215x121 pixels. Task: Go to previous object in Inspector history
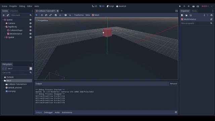(x=204, y=15)
